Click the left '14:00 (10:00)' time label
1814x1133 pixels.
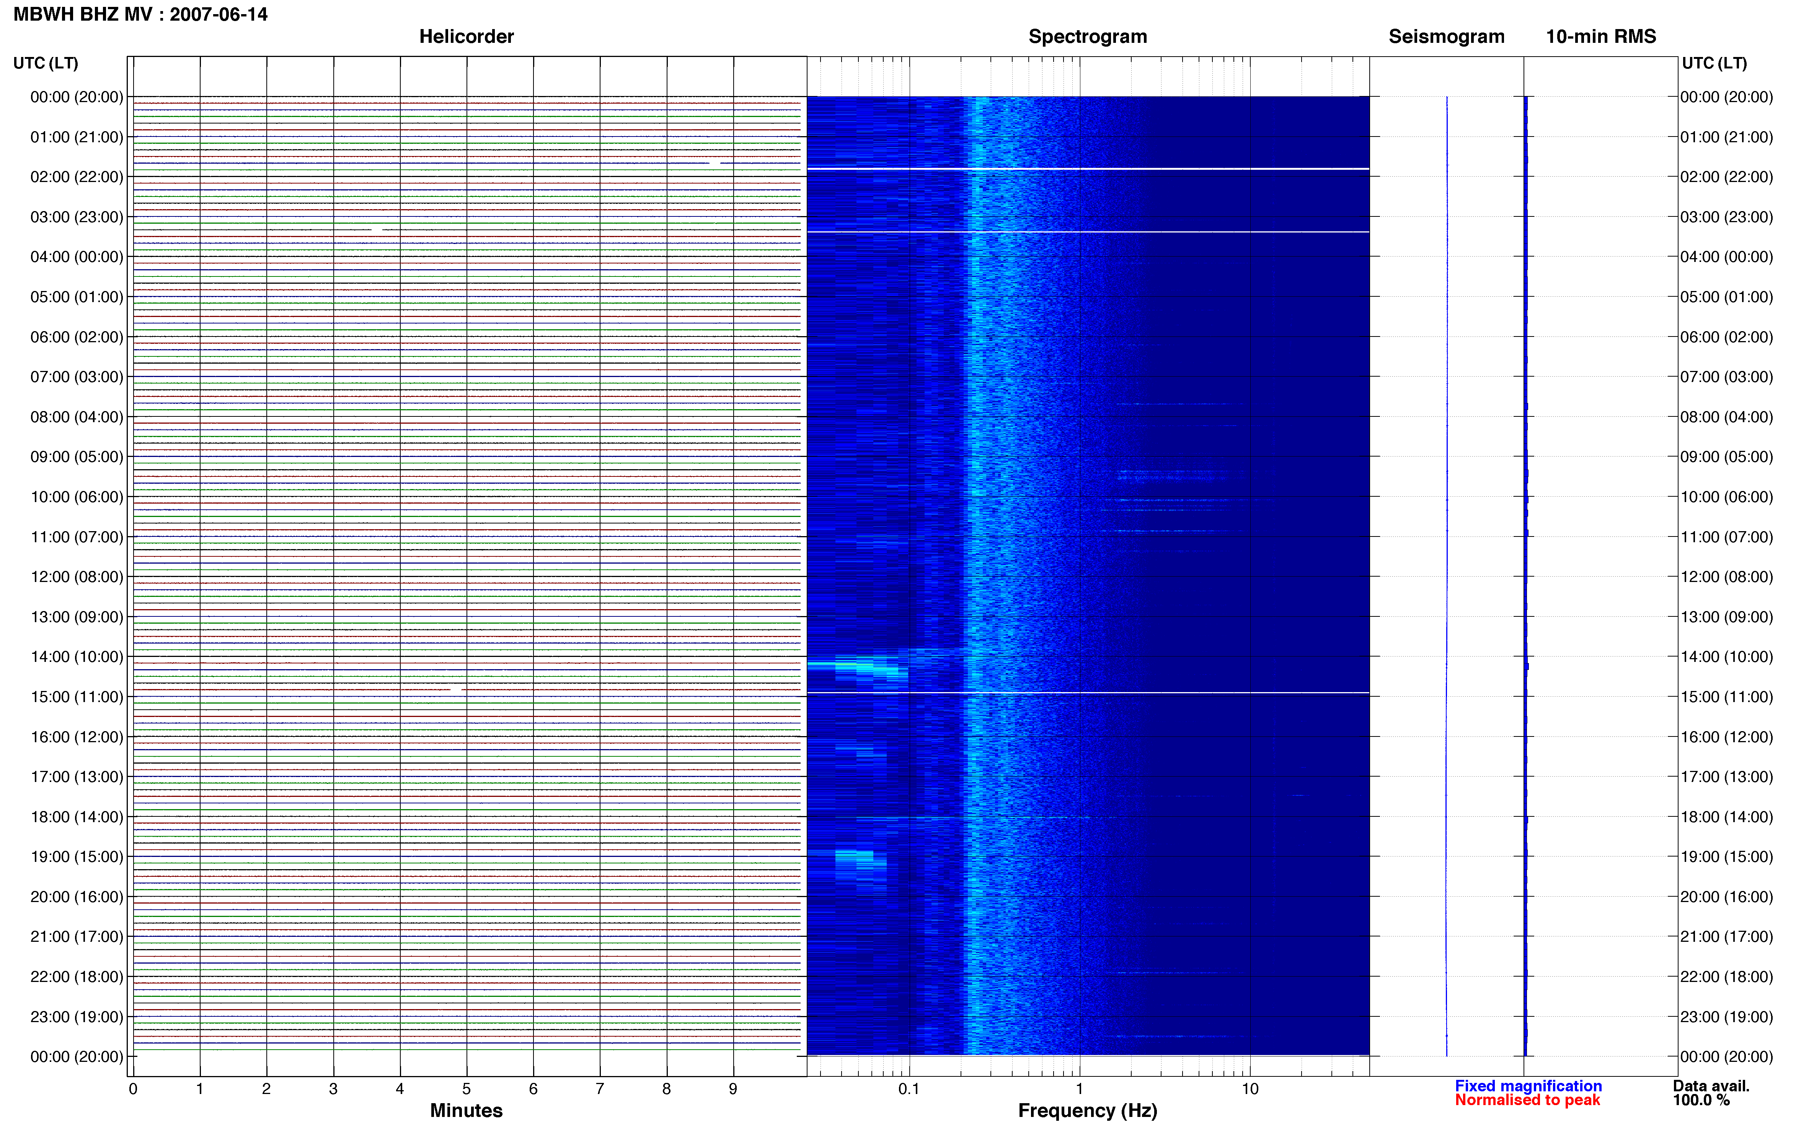tap(77, 657)
